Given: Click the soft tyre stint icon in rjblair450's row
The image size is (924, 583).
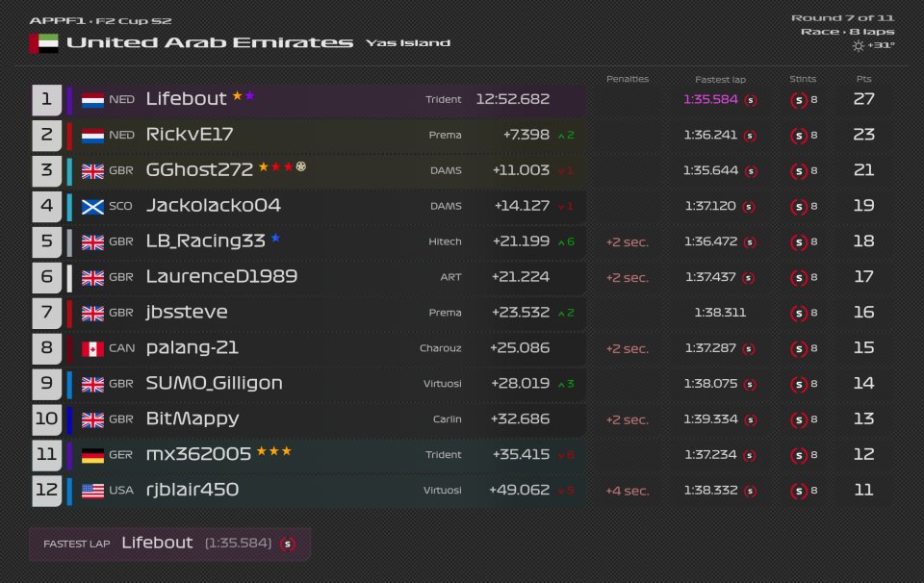Looking at the screenshot, I should point(799,491).
